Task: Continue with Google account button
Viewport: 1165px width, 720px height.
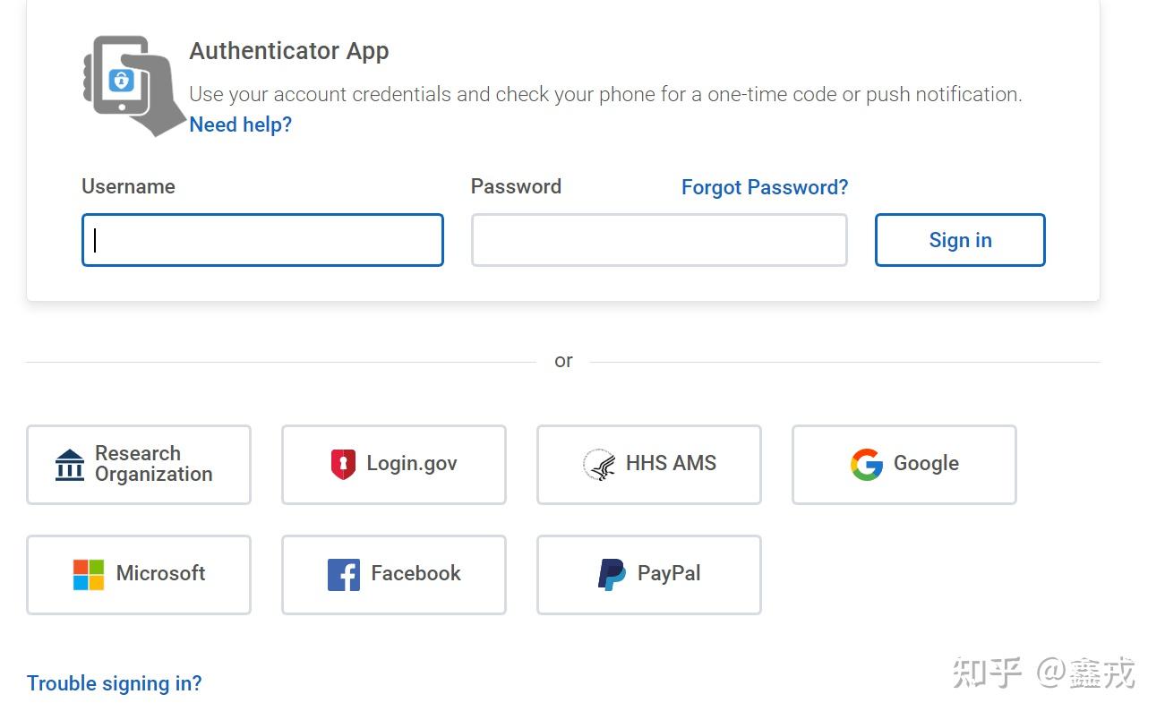Action: pos(904,465)
